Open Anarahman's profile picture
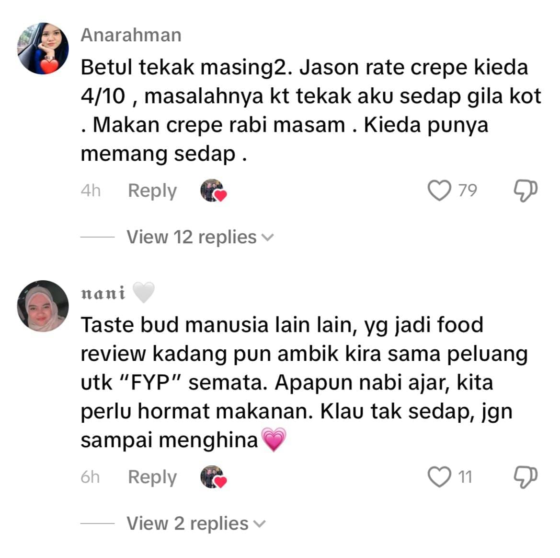 (x=43, y=48)
